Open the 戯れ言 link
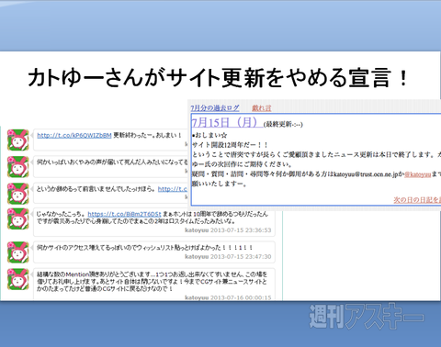The image size is (441, 347). pos(262,108)
